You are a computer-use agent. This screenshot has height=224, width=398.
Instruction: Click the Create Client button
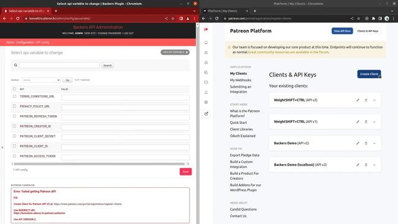tap(369, 74)
